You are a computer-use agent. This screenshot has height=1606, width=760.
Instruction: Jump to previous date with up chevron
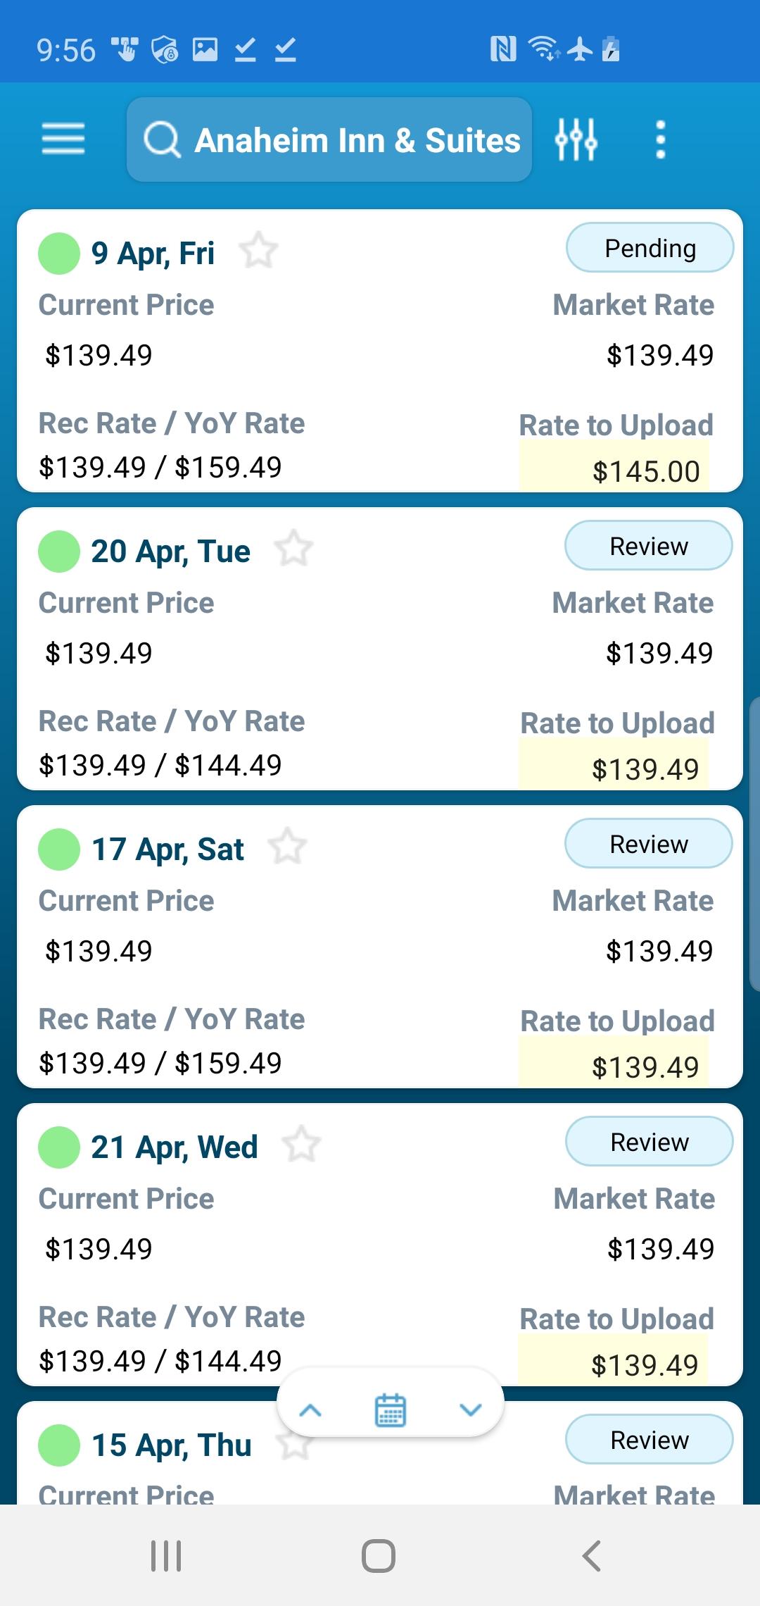point(310,1410)
